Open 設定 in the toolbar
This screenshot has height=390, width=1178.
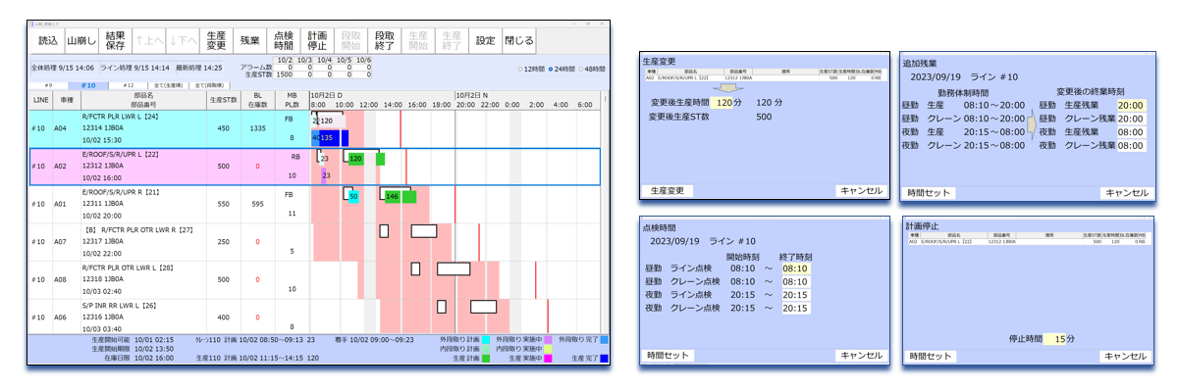click(485, 41)
